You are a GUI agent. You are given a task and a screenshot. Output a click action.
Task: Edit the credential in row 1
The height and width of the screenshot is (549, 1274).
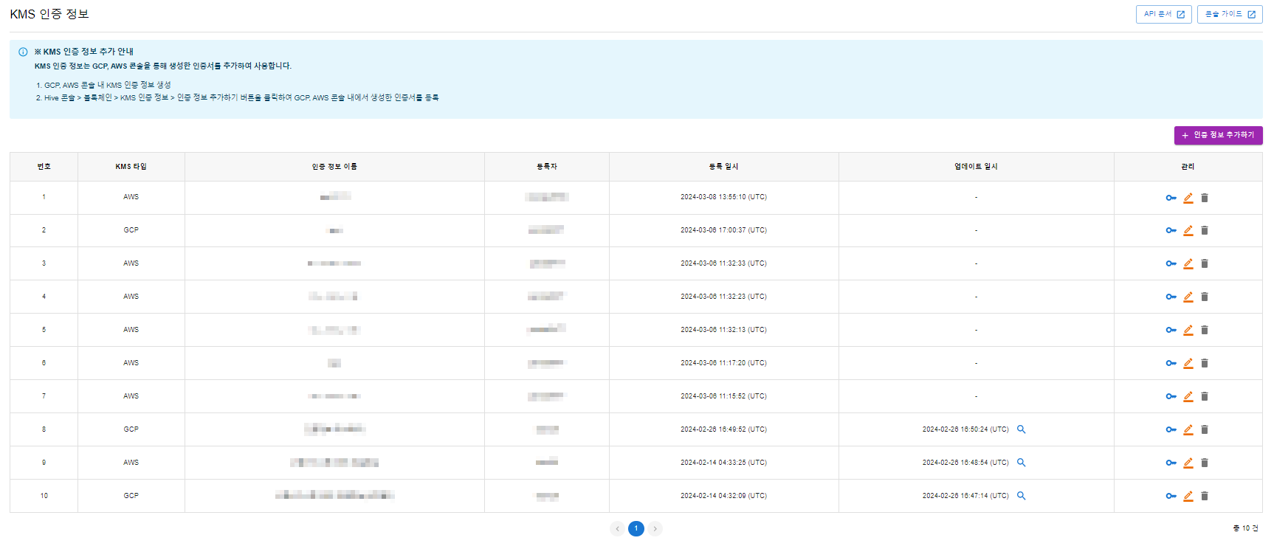coord(1188,198)
